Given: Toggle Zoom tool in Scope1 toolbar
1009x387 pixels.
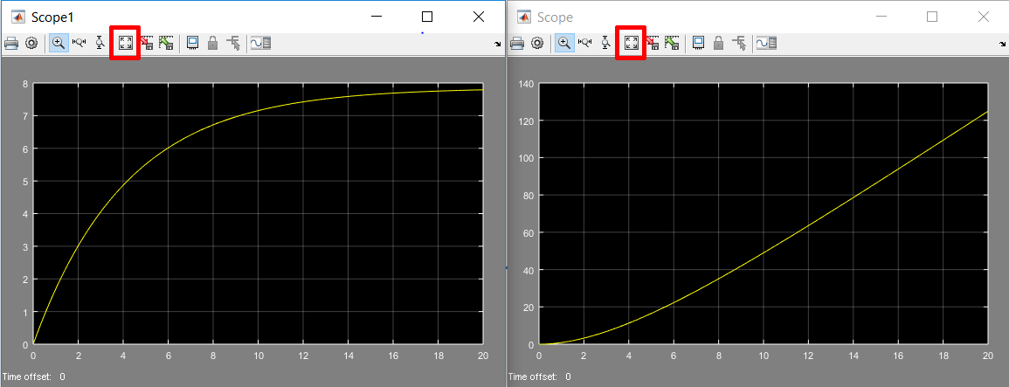Looking at the screenshot, I should (x=59, y=43).
